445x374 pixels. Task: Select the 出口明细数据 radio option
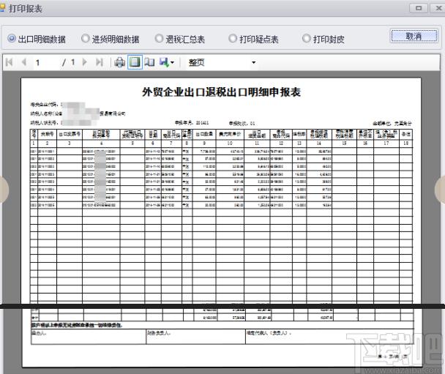coord(37,39)
